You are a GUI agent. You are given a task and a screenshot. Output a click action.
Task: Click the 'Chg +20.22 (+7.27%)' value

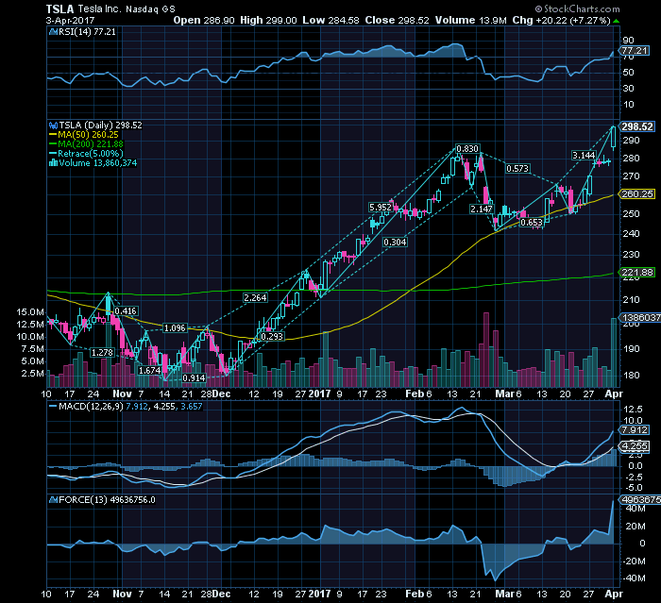pyautogui.click(x=562, y=20)
